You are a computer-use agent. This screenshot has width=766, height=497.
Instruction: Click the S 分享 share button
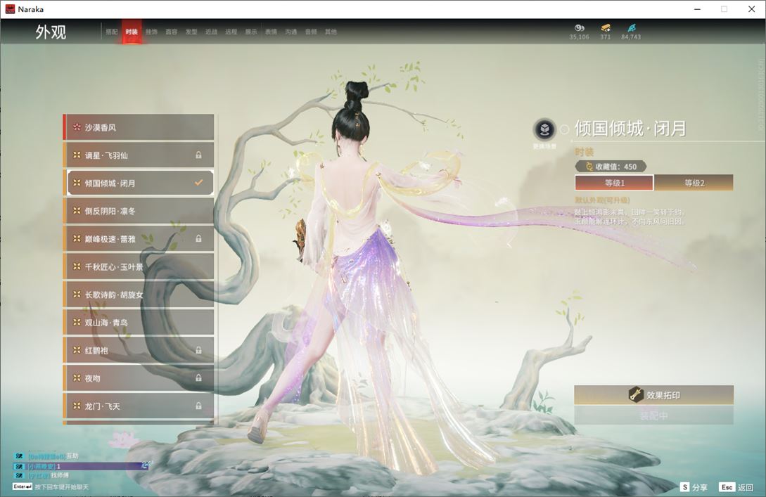click(694, 487)
